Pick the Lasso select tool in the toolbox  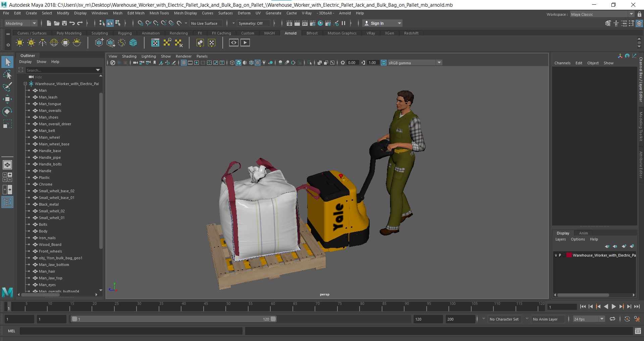[7, 74]
